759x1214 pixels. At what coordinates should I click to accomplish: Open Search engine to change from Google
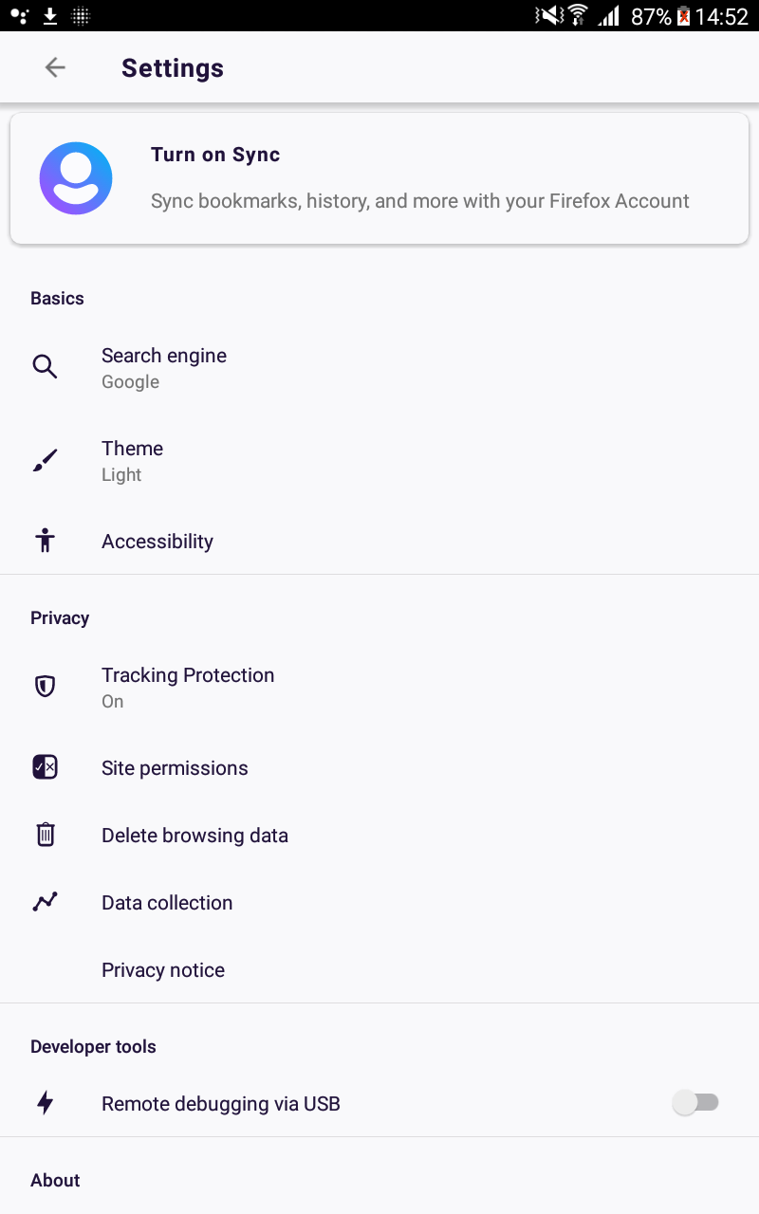coord(163,366)
